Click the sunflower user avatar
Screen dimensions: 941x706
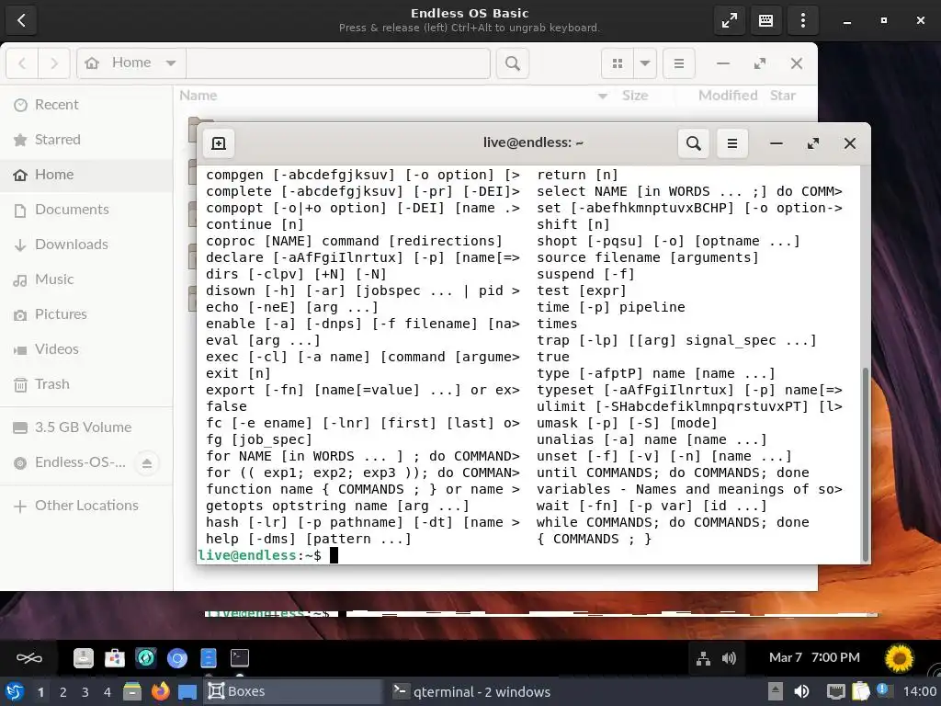[x=899, y=658]
